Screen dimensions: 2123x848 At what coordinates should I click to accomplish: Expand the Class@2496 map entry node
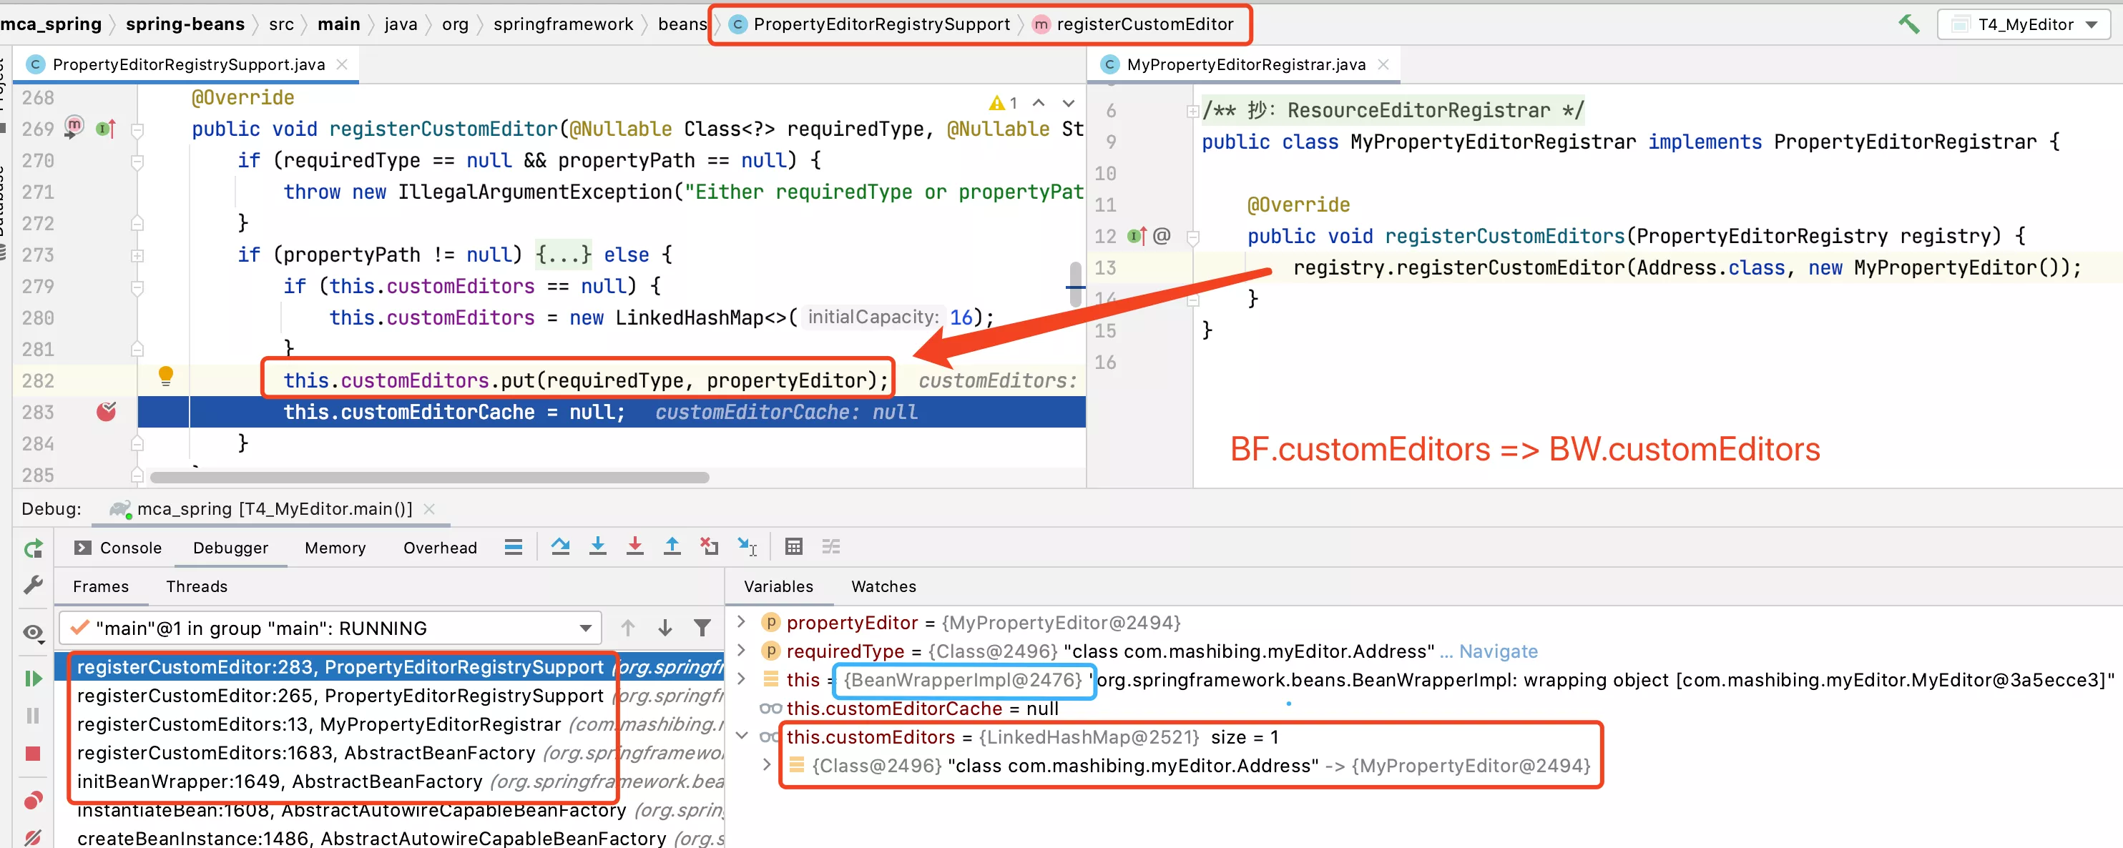[767, 764]
